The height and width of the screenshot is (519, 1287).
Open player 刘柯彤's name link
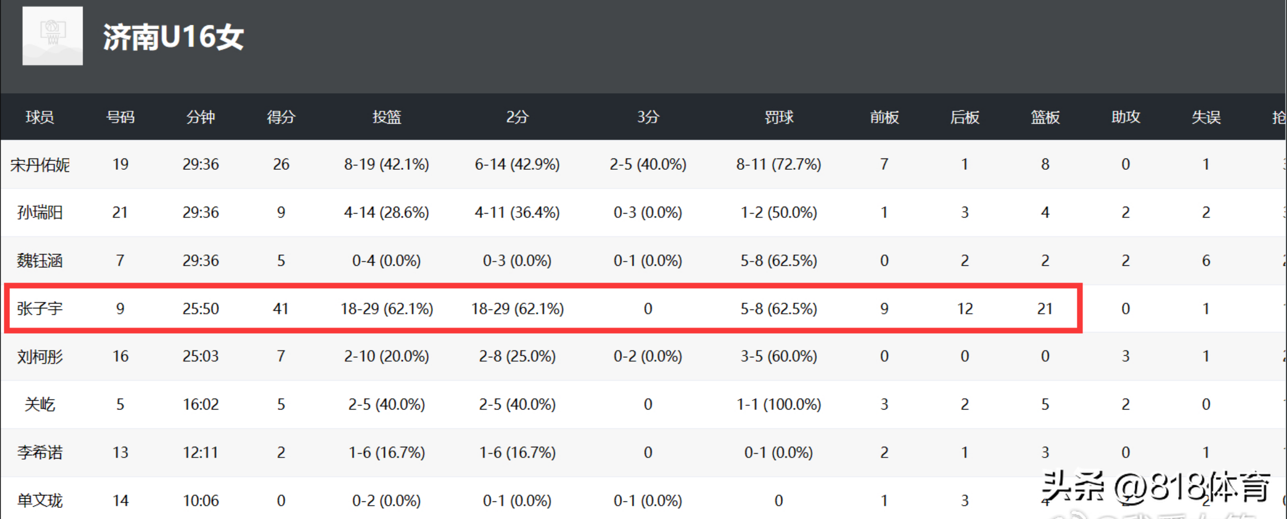click(40, 356)
